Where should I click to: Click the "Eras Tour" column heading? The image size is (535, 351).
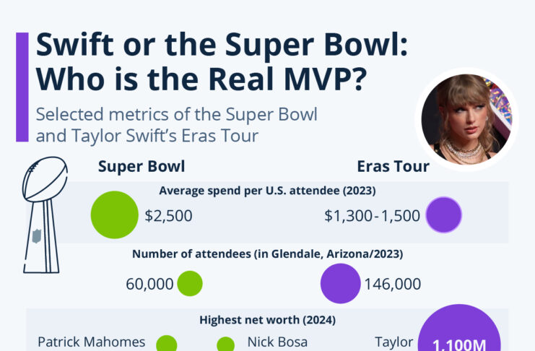click(x=393, y=166)
